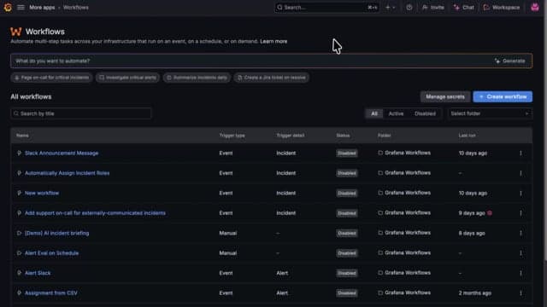This screenshot has width=547, height=307.
Task: Open the Automatically Assign Incident Roles workflow
Action: tap(67, 173)
